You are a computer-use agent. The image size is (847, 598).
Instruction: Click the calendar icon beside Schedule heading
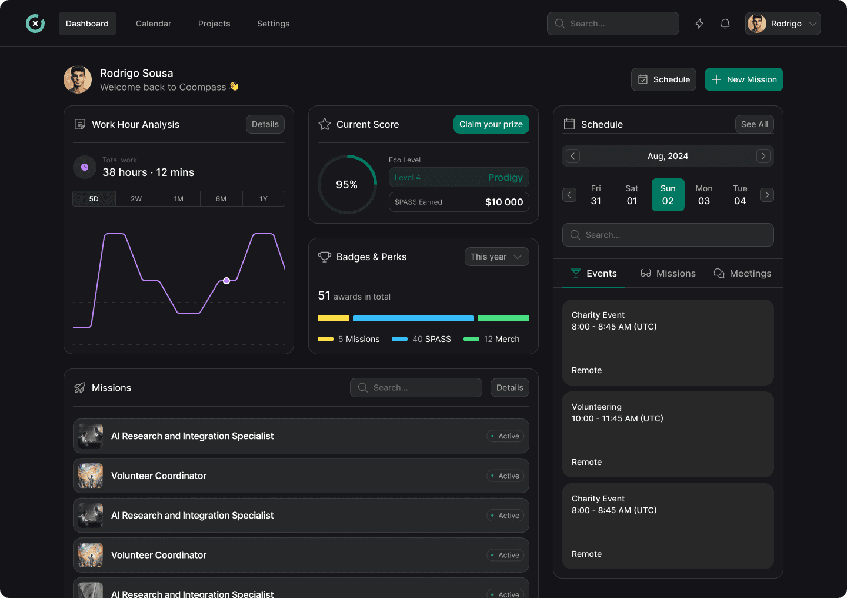coord(569,124)
